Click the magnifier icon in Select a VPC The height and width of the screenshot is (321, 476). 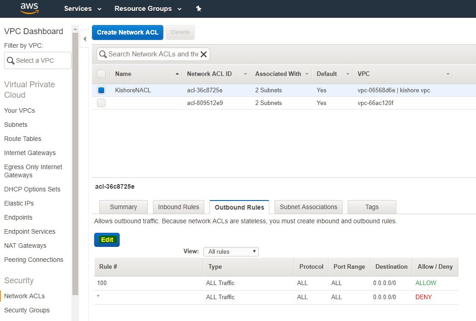coord(10,61)
